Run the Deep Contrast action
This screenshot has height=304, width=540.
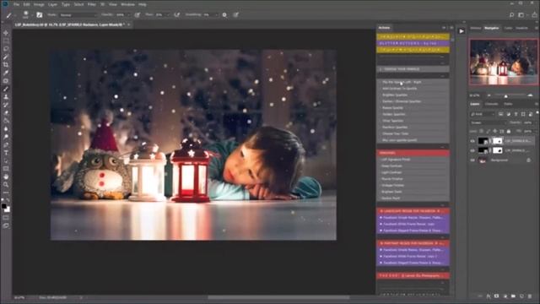click(413, 166)
